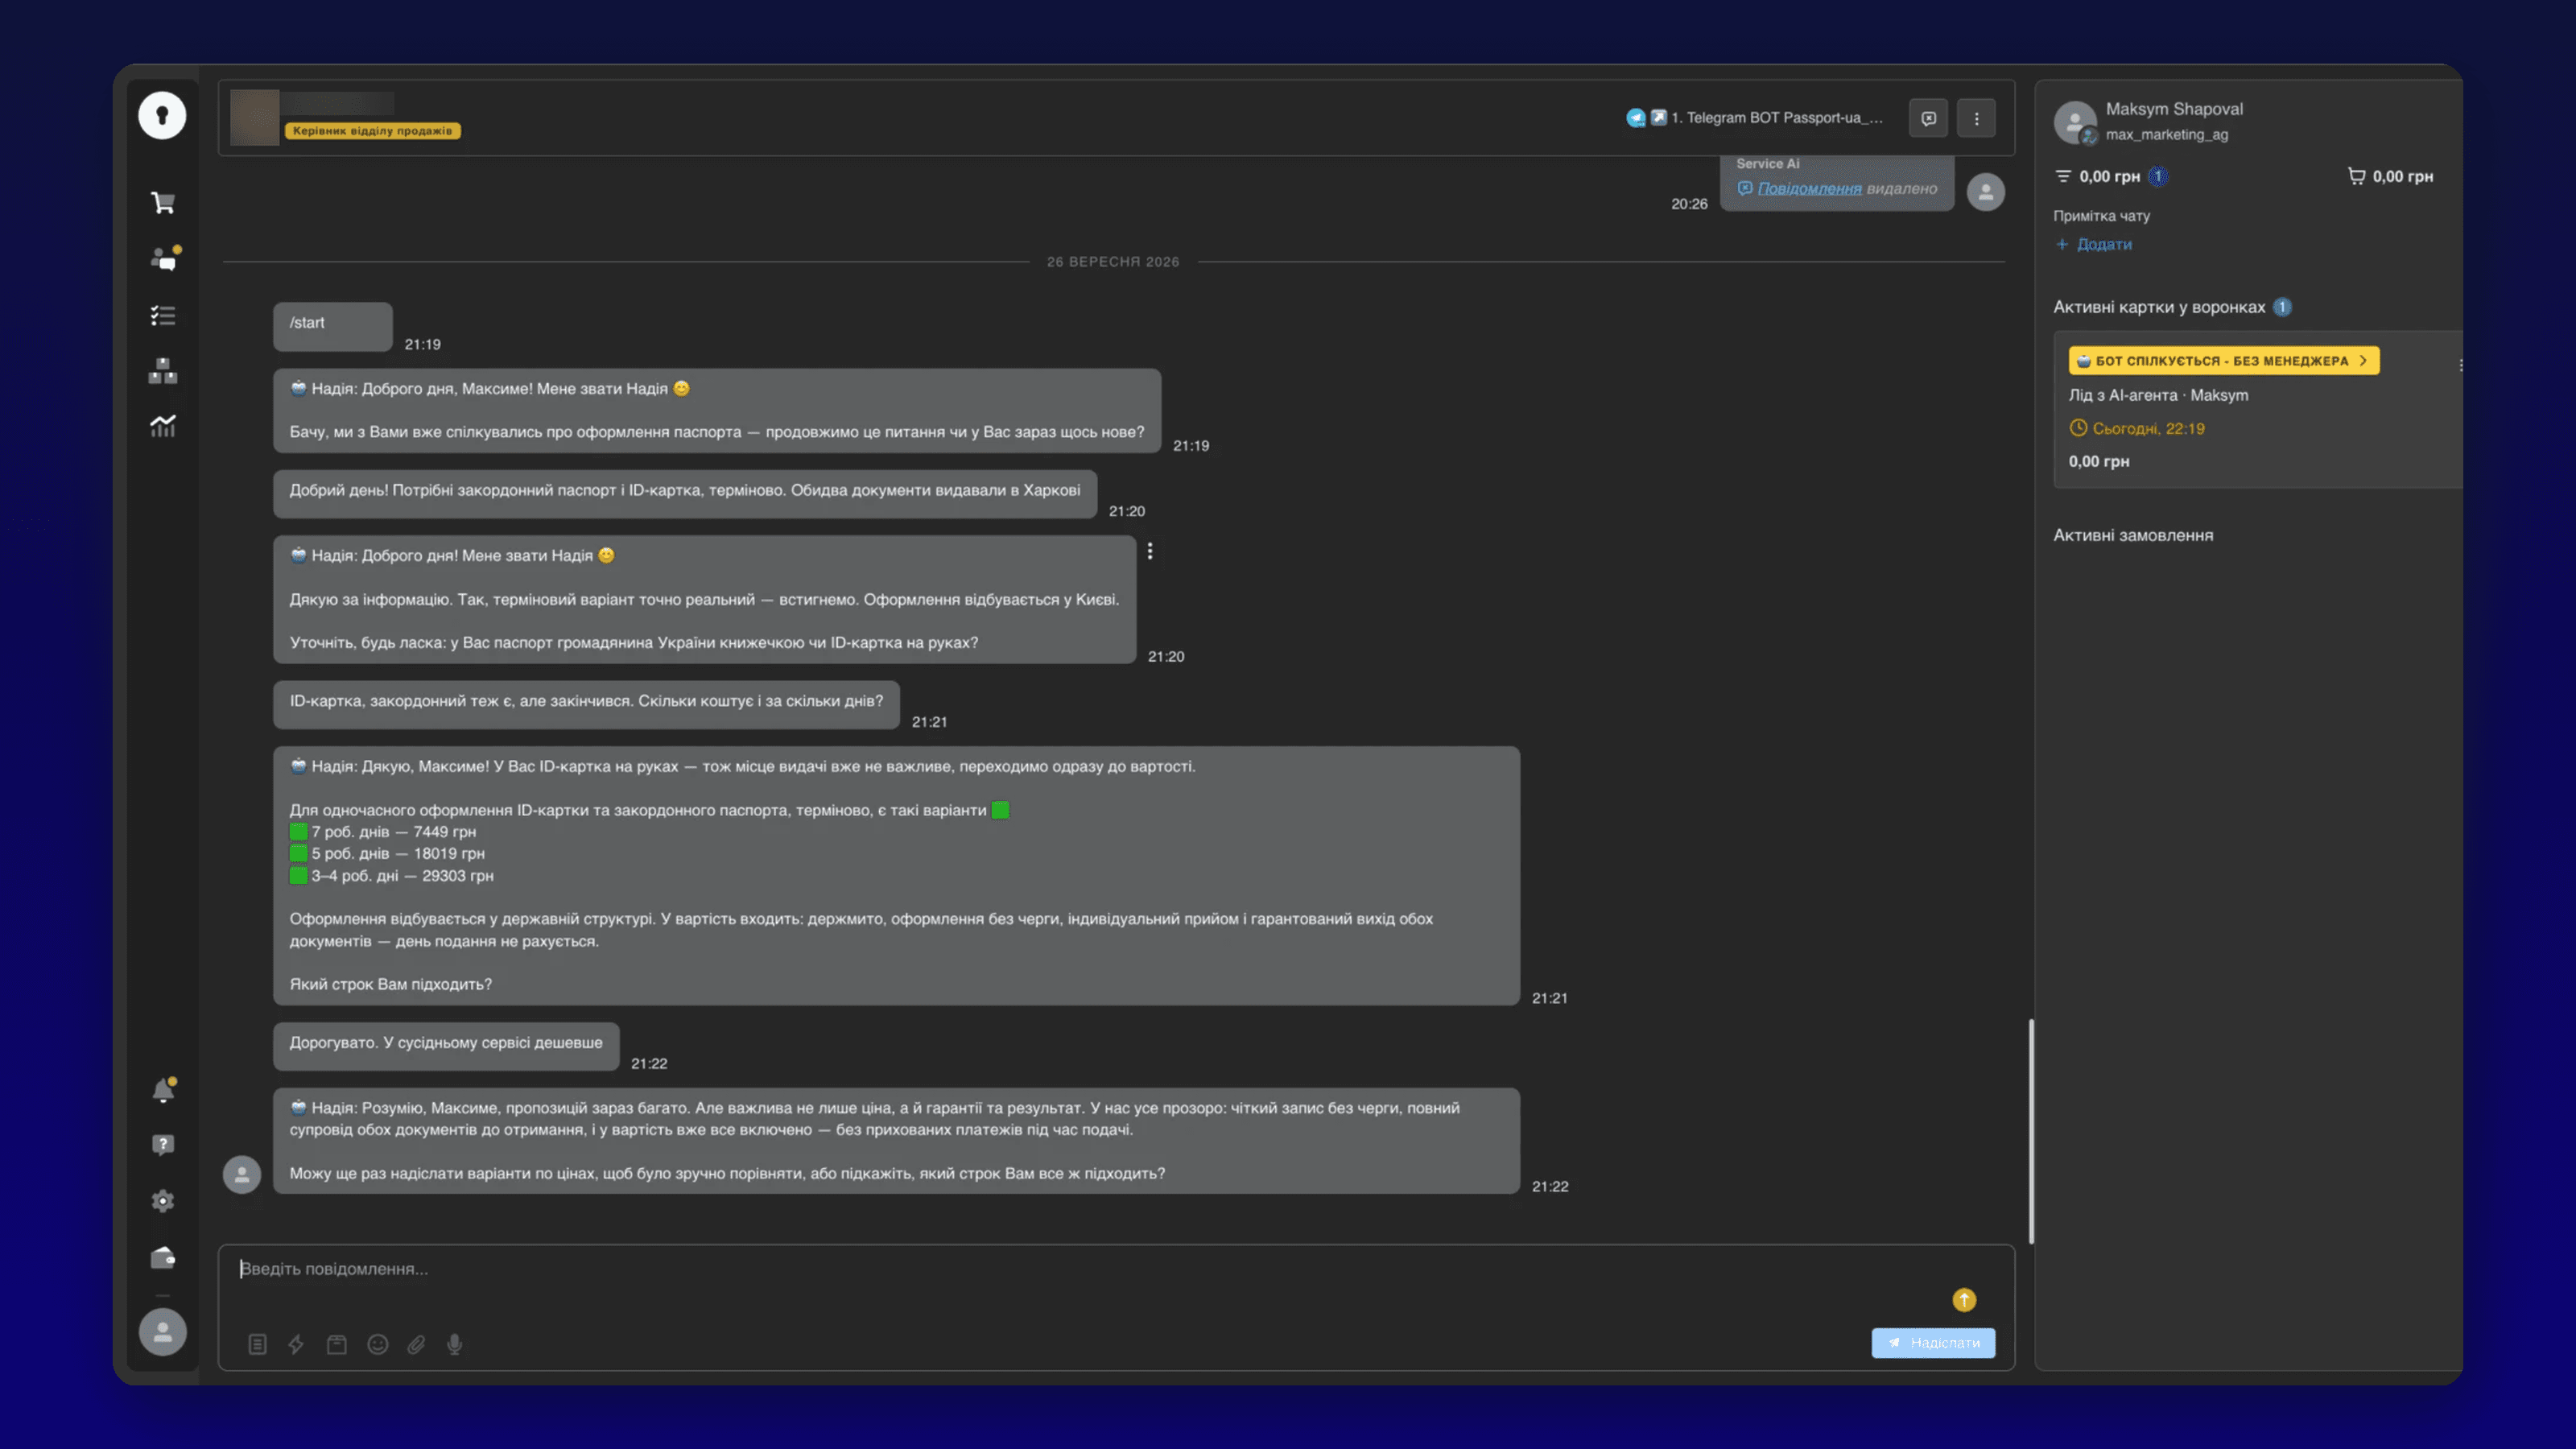Open the emoji picker

[378, 1344]
